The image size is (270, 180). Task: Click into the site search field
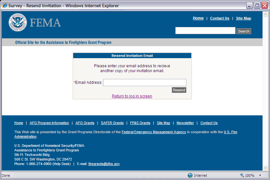[205, 31]
